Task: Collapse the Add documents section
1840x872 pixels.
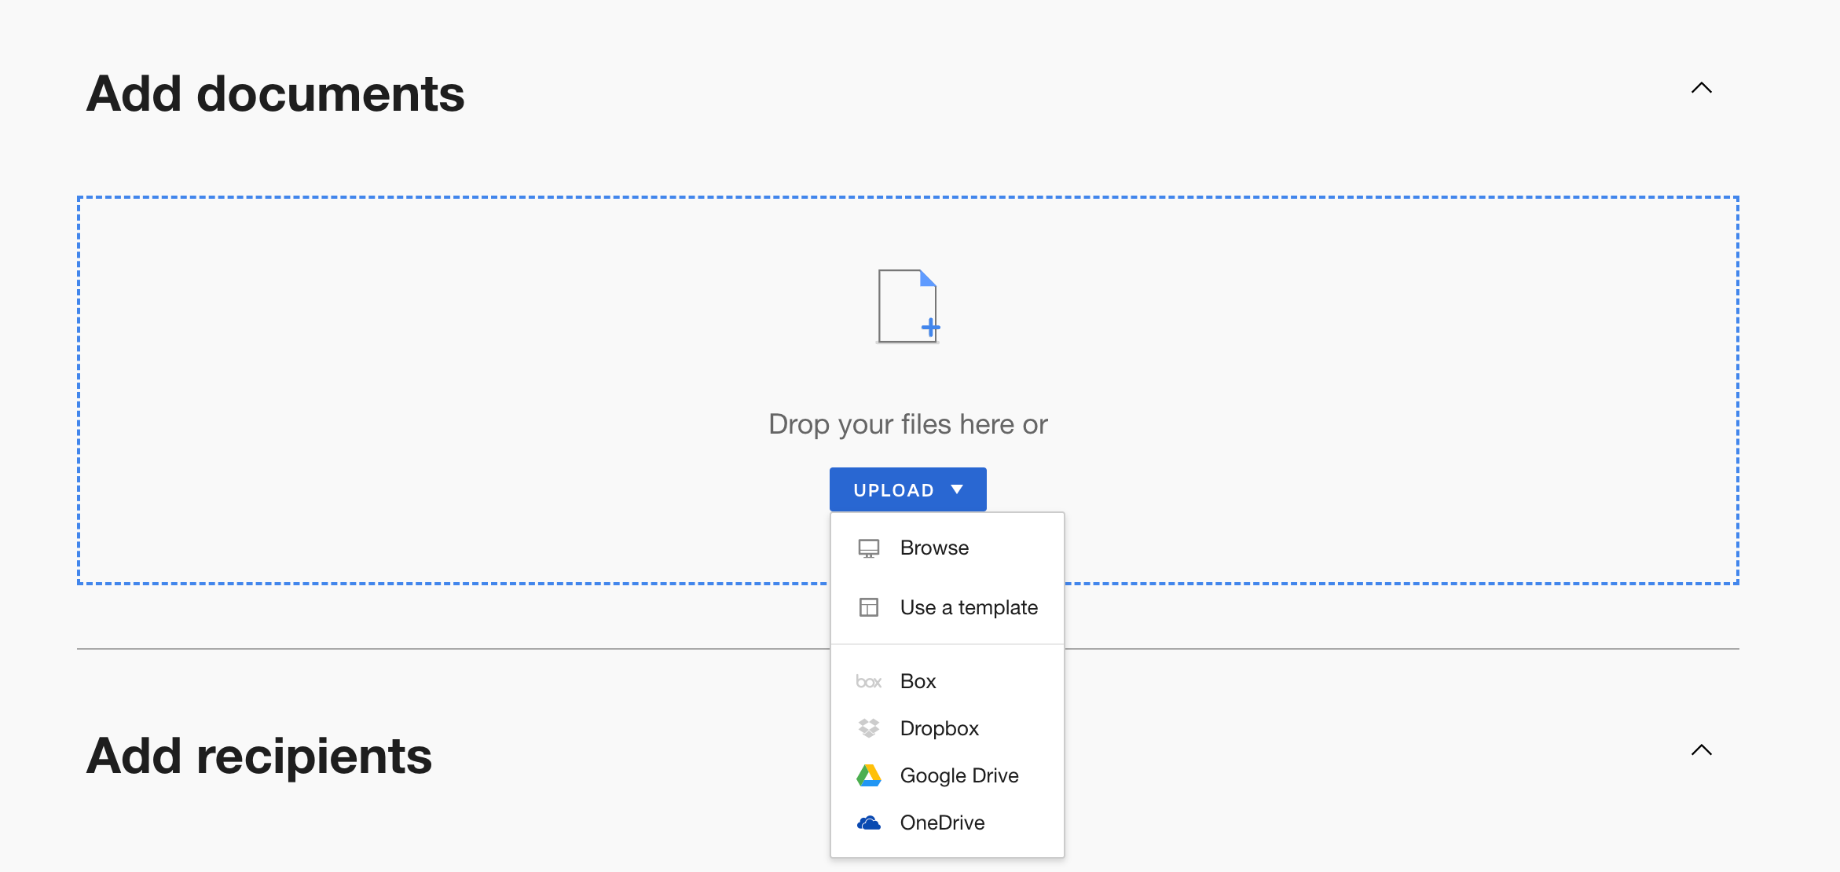Action: (1701, 88)
